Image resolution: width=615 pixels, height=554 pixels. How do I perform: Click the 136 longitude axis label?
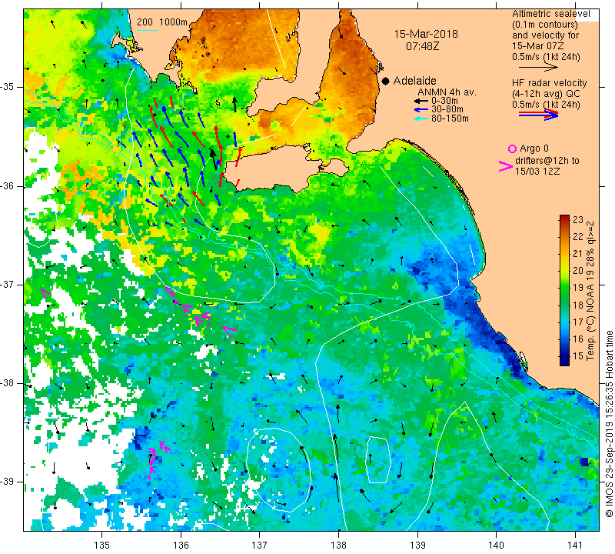pyautogui.click(x=181, y=546)
